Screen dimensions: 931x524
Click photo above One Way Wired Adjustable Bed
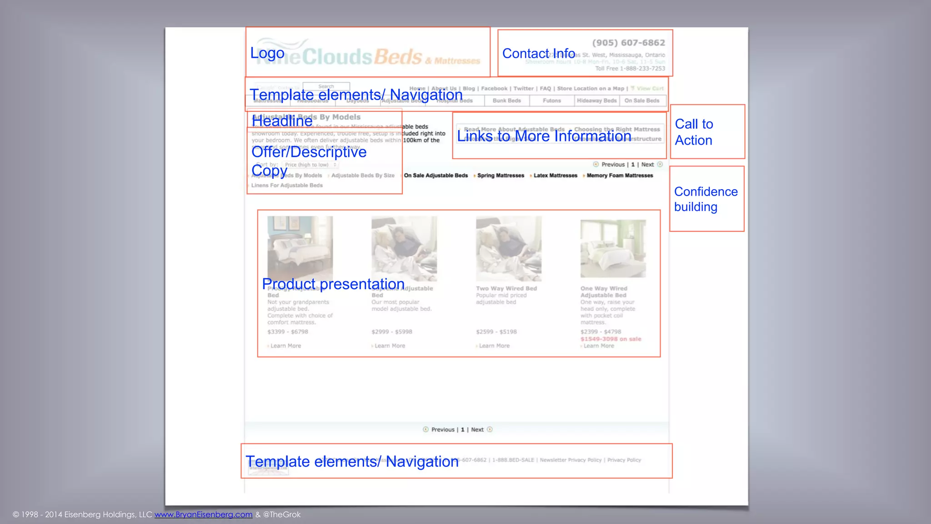613,248
